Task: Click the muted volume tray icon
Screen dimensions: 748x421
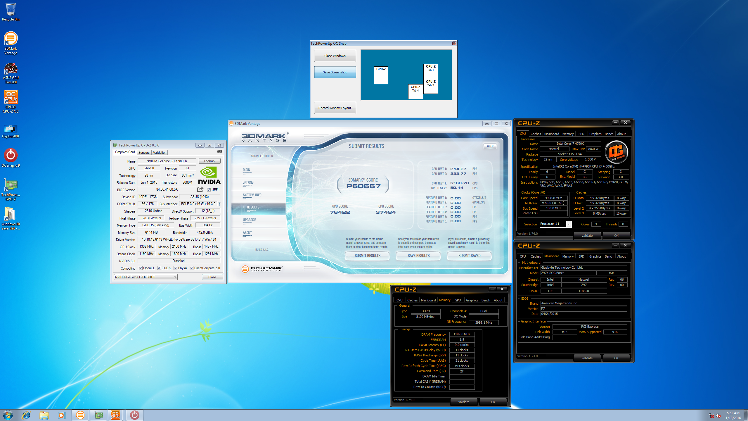Action: tap(718, 415)
